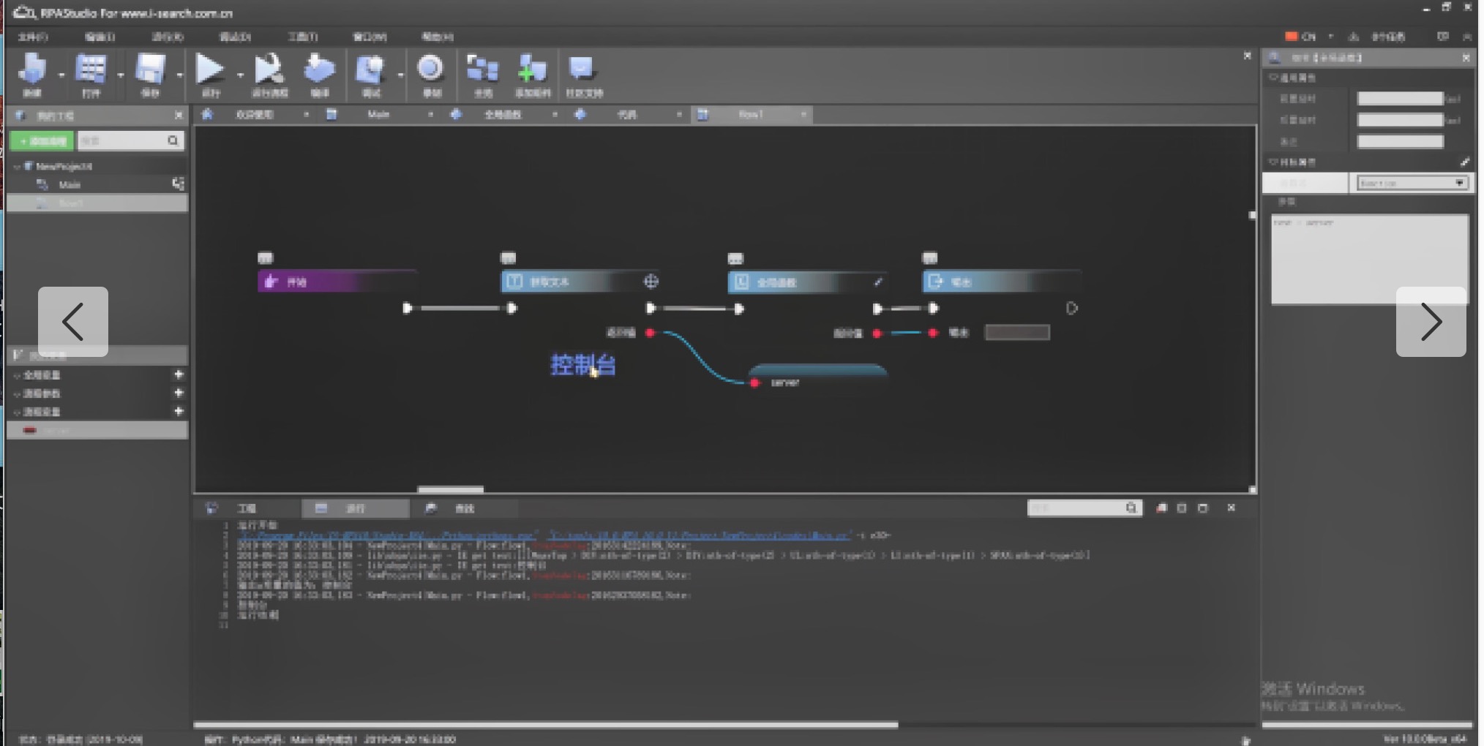Open the dropdown arrow next to Run
Screen dimensions: 1484x746
(239, 75)
